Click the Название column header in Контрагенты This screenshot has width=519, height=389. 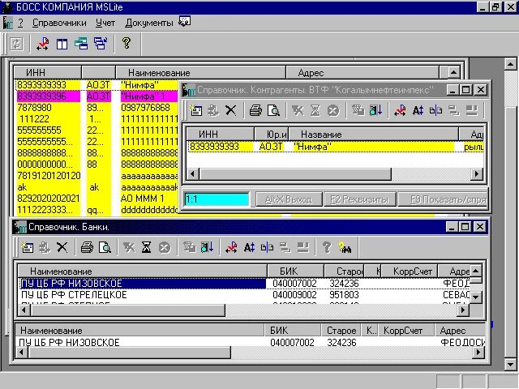(x=373, y=135)
